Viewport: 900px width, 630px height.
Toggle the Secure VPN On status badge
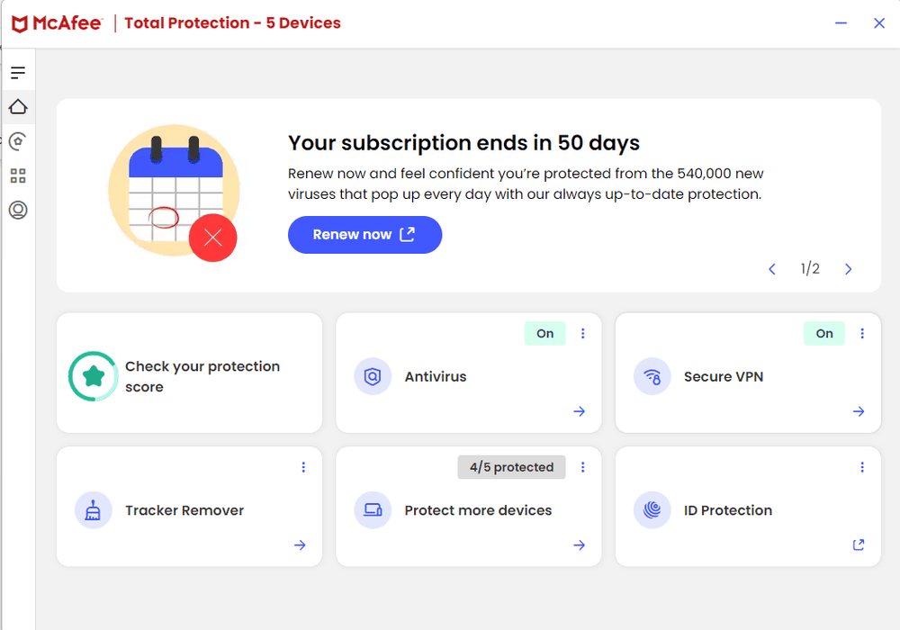pyautogui.click(x=824, y=333)
